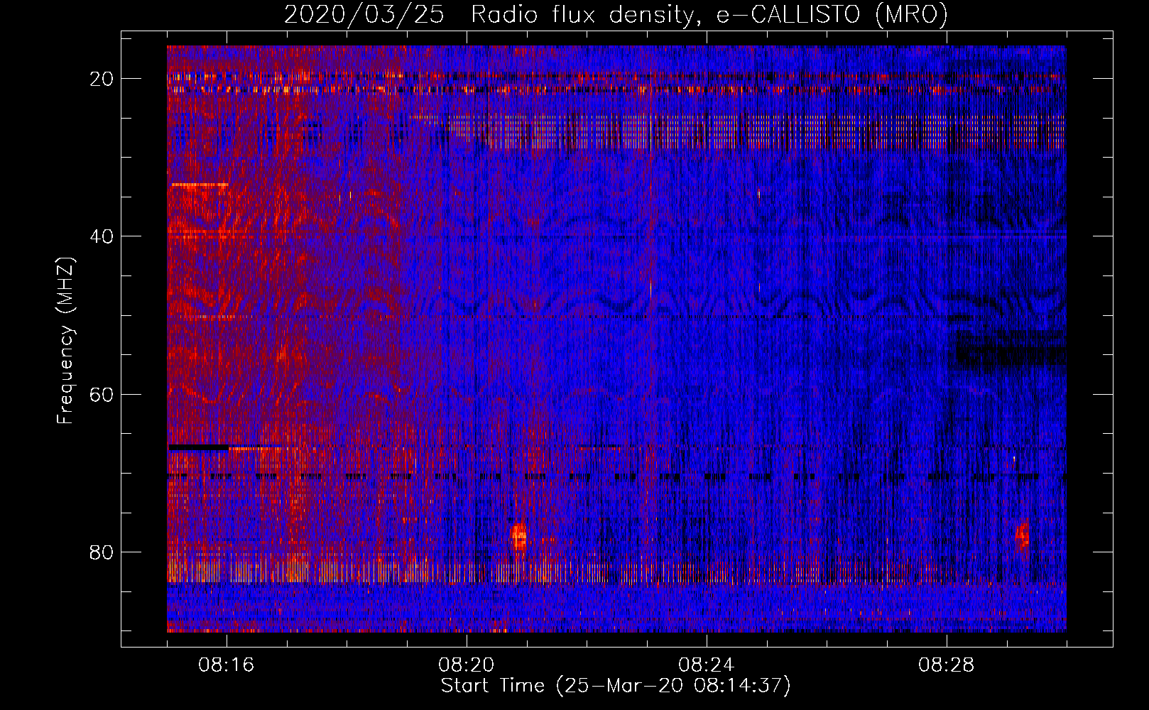Image resolution: width=1149 pixels, height=710 pixels.
Task: Click the 08:28 time axis tick label
Action: [x=947, y=665]
